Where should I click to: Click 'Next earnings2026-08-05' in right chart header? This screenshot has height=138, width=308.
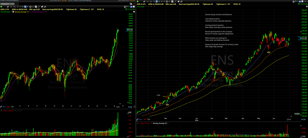click(189, 4)
